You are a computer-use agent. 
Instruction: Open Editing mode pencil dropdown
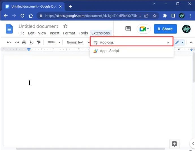point(179,42)
